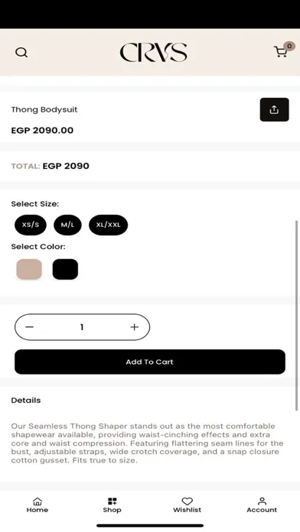
Task: Open the shopping cart icon
Action: 281,52
